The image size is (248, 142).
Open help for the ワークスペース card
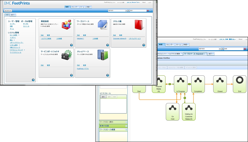click(x=107, y=45)
